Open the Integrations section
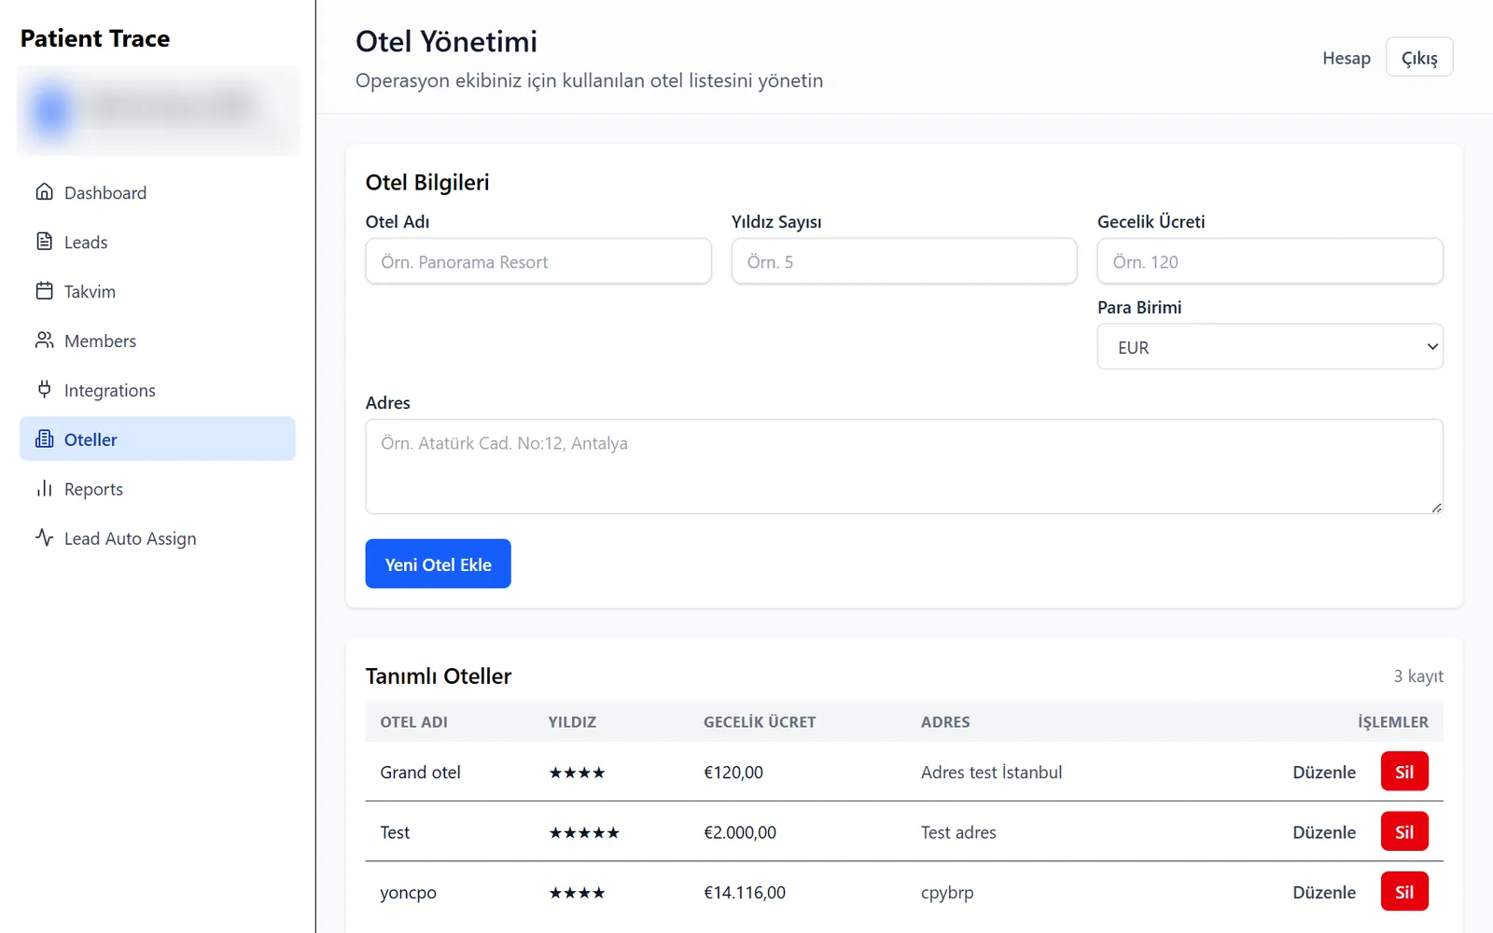Image resolution: width=1493 pixels, height=933 pixels. click(158, 390)
